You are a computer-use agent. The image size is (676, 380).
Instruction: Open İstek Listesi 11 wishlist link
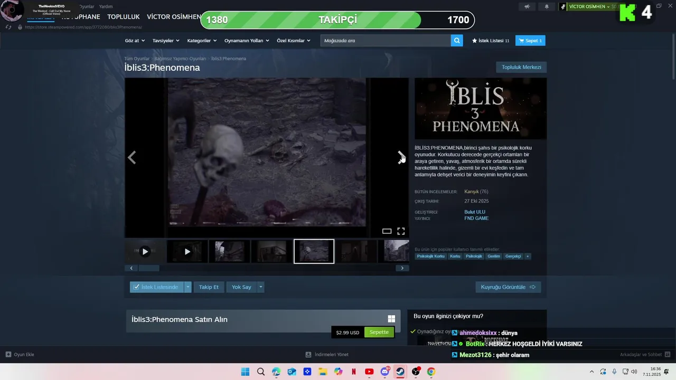pyautogui.click(x=491, y=41)
